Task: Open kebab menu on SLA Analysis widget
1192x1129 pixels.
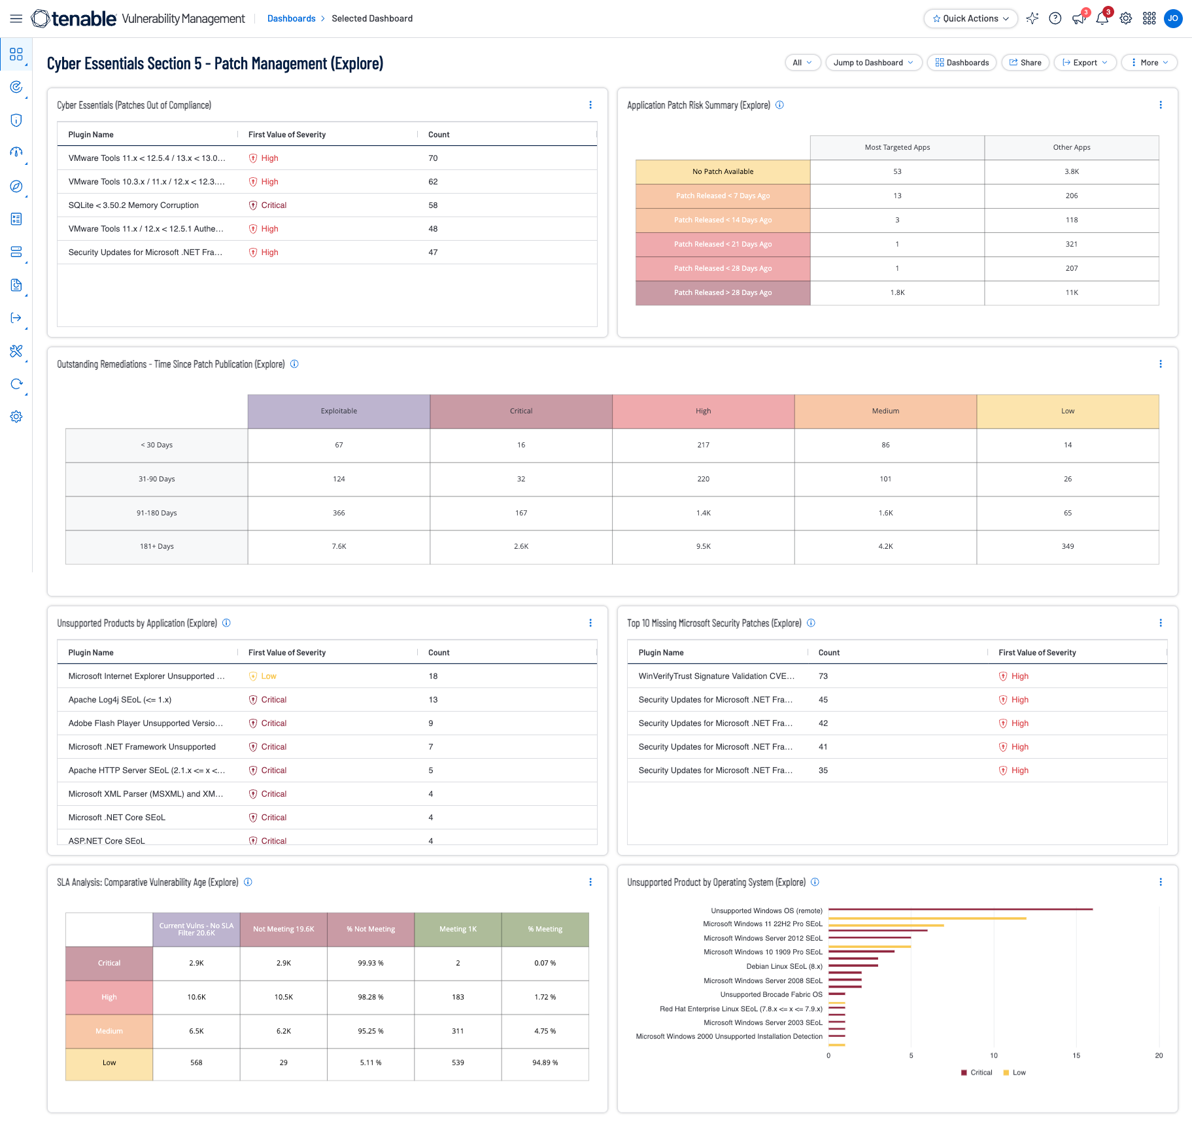Action: 590,882
